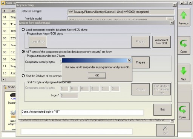
Task: Select unit row 11 in ABRITES list
Action: tap(9, 66)
